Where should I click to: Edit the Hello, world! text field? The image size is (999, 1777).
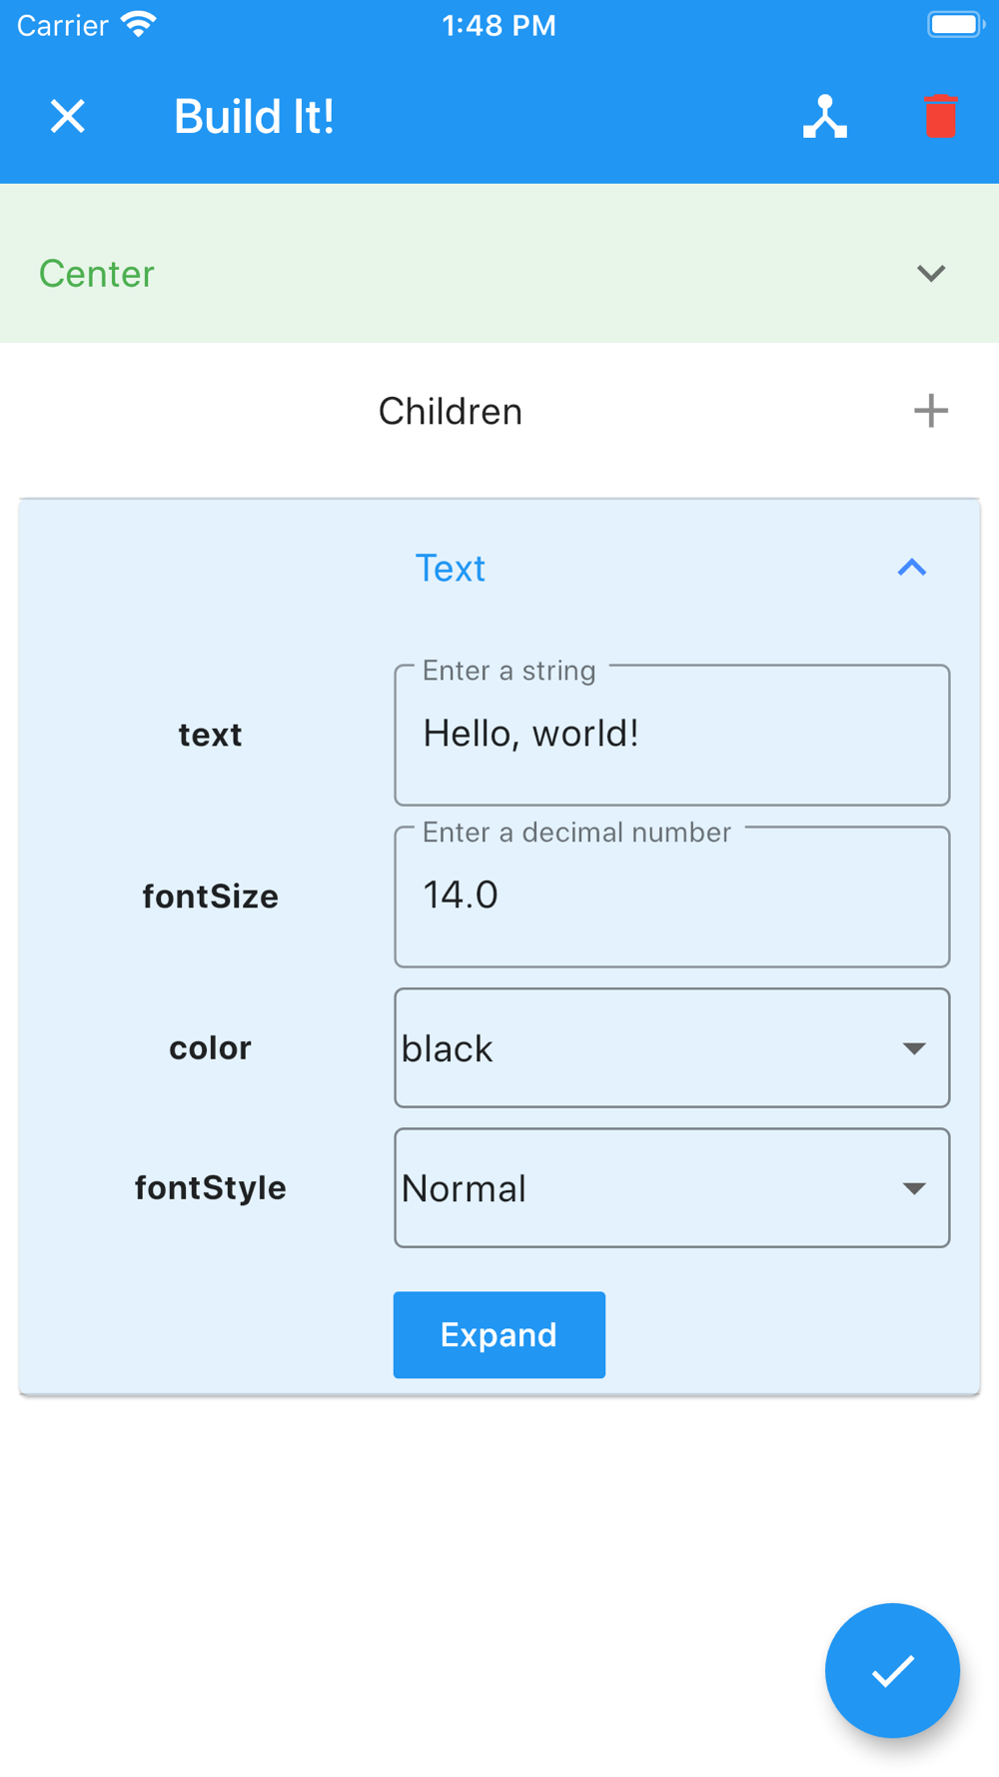tap(671, 735)
